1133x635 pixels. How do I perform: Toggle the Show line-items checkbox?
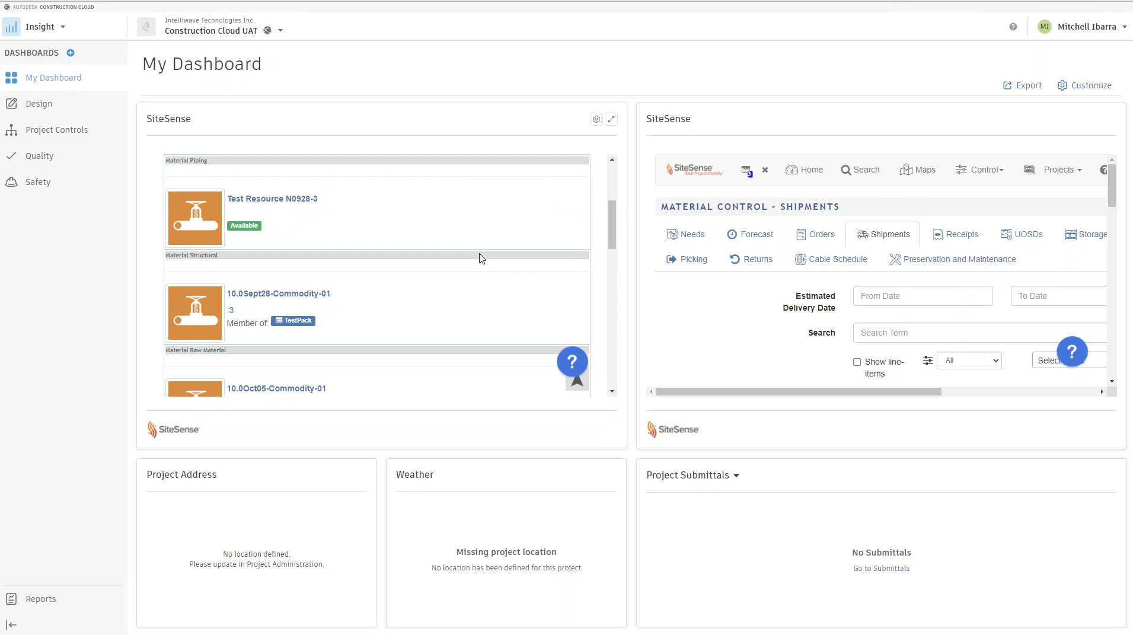point(857,362)
